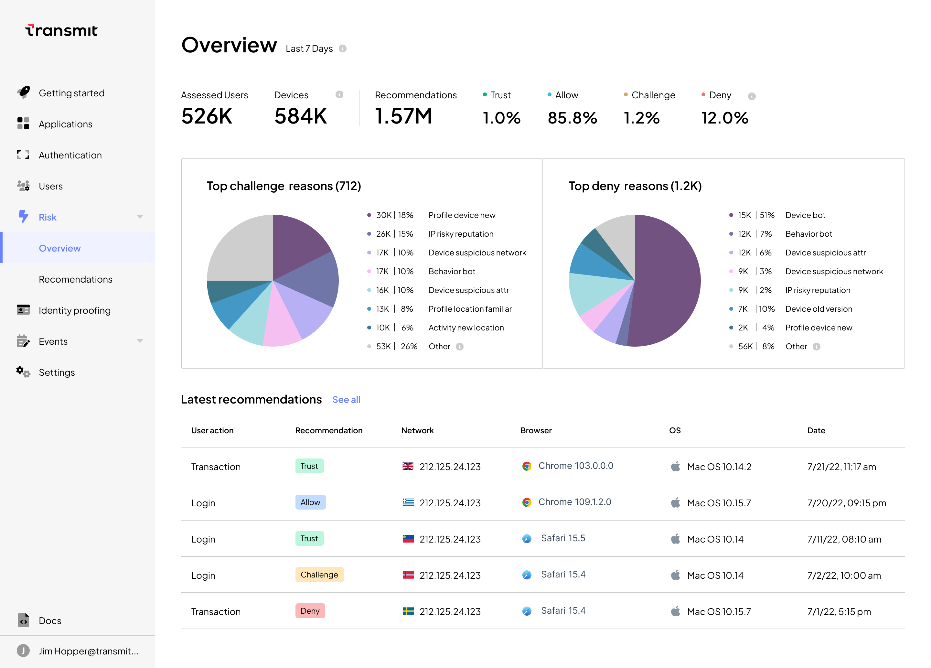Click the Identity proofing icon
931x668 pixels.
point(22,310)
